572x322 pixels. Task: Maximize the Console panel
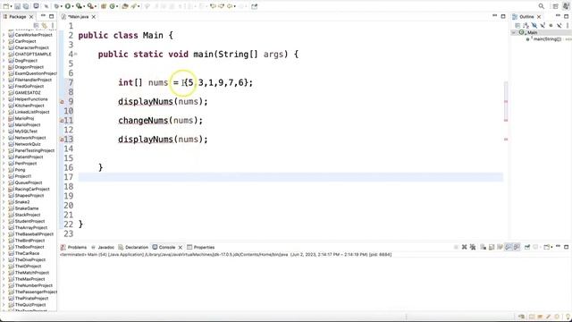(566, 247)
